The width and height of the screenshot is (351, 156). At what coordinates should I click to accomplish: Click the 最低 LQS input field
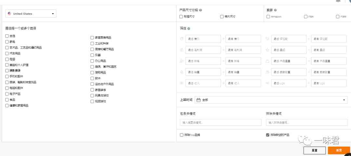pyautogui.click(x=289, y=83)
